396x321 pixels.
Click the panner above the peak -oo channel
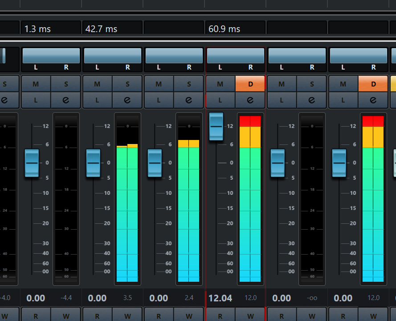click(297, 56)
